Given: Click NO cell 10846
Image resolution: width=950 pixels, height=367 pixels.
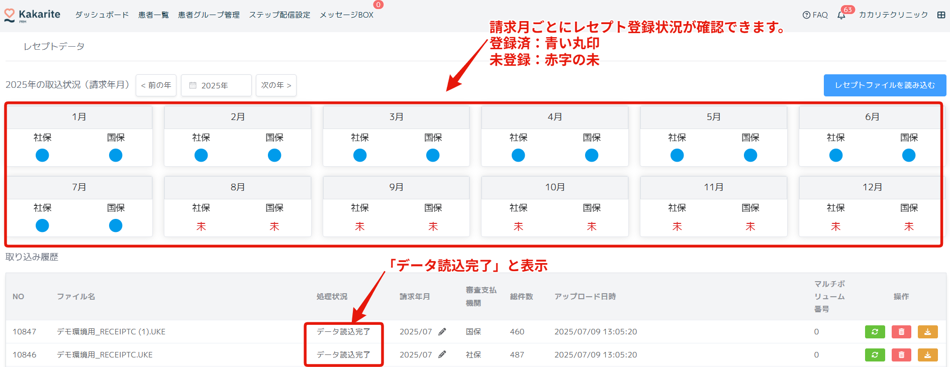Looking at the screenshot, I should tap(25, 355).
